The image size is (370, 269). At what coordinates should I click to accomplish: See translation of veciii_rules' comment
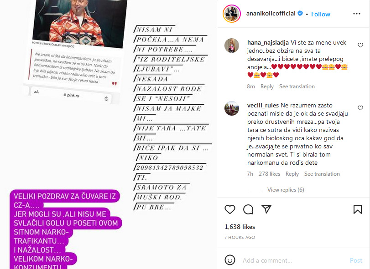click(x=322, y=174)
